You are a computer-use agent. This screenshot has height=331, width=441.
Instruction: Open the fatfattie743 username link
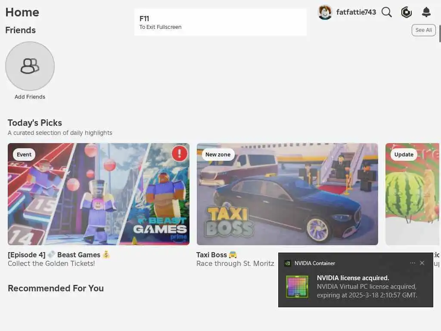pos(356,12)
